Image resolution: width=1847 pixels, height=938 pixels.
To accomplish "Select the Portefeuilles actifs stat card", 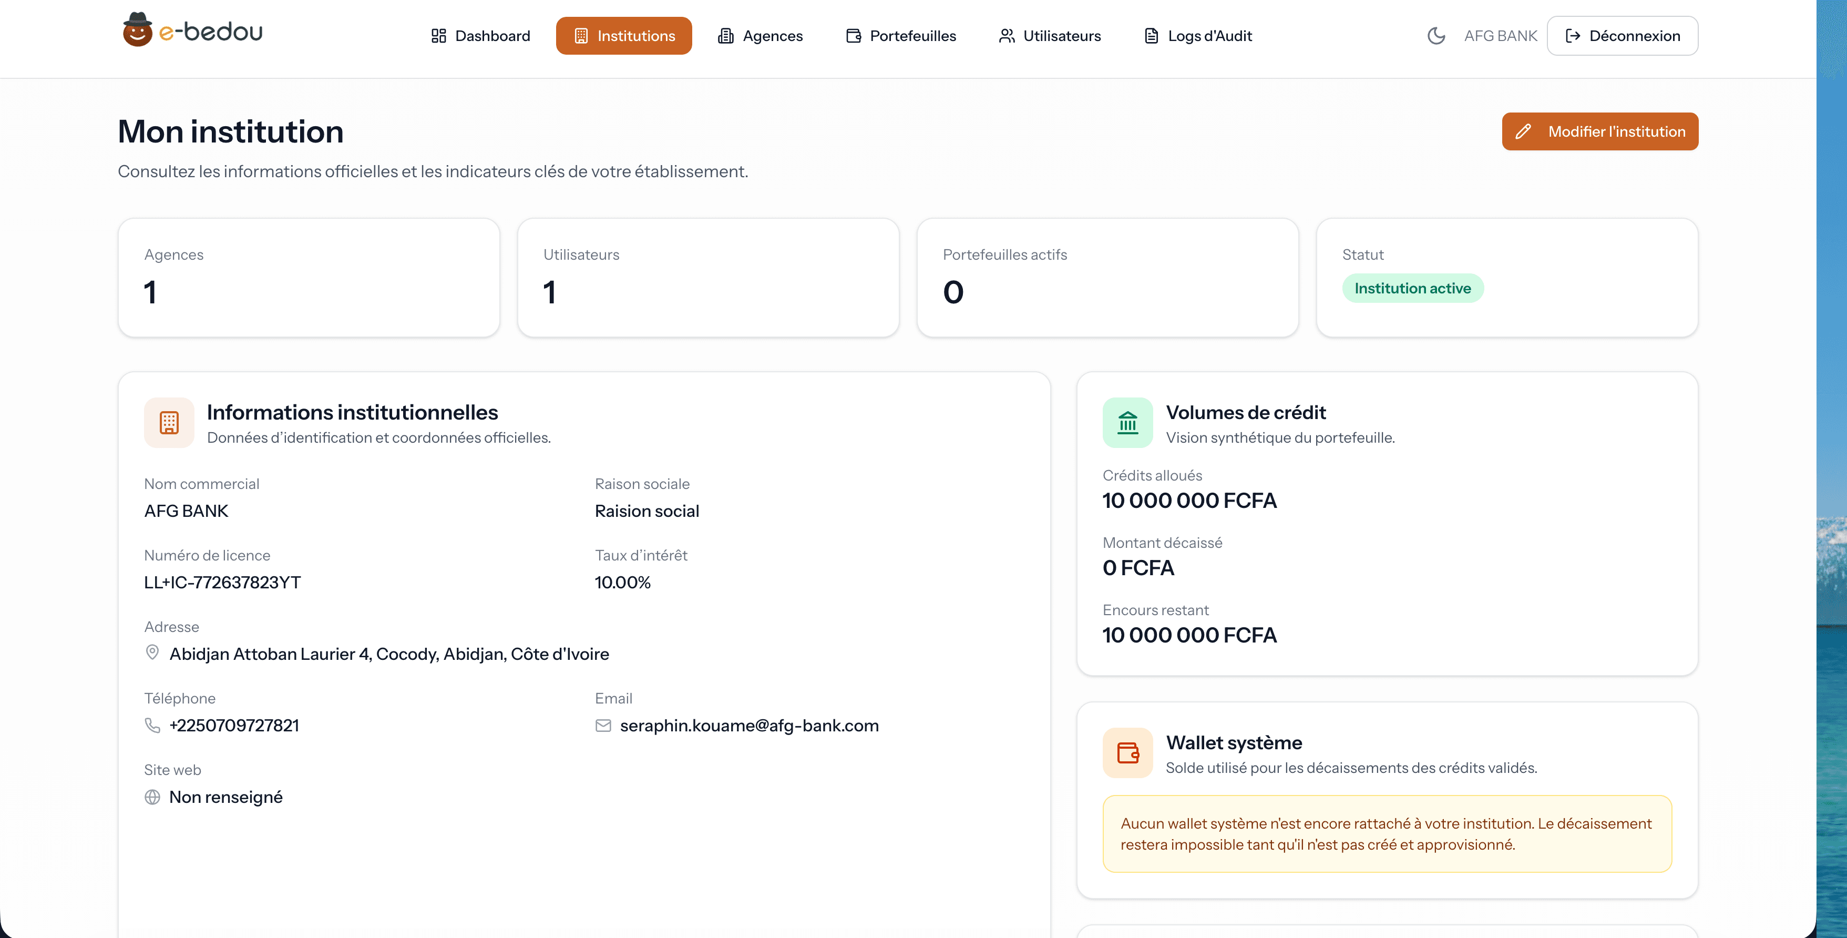I will 1108,278.
